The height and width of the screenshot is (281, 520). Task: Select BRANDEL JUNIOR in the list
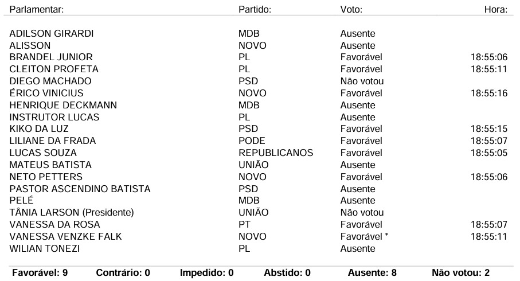51,57
